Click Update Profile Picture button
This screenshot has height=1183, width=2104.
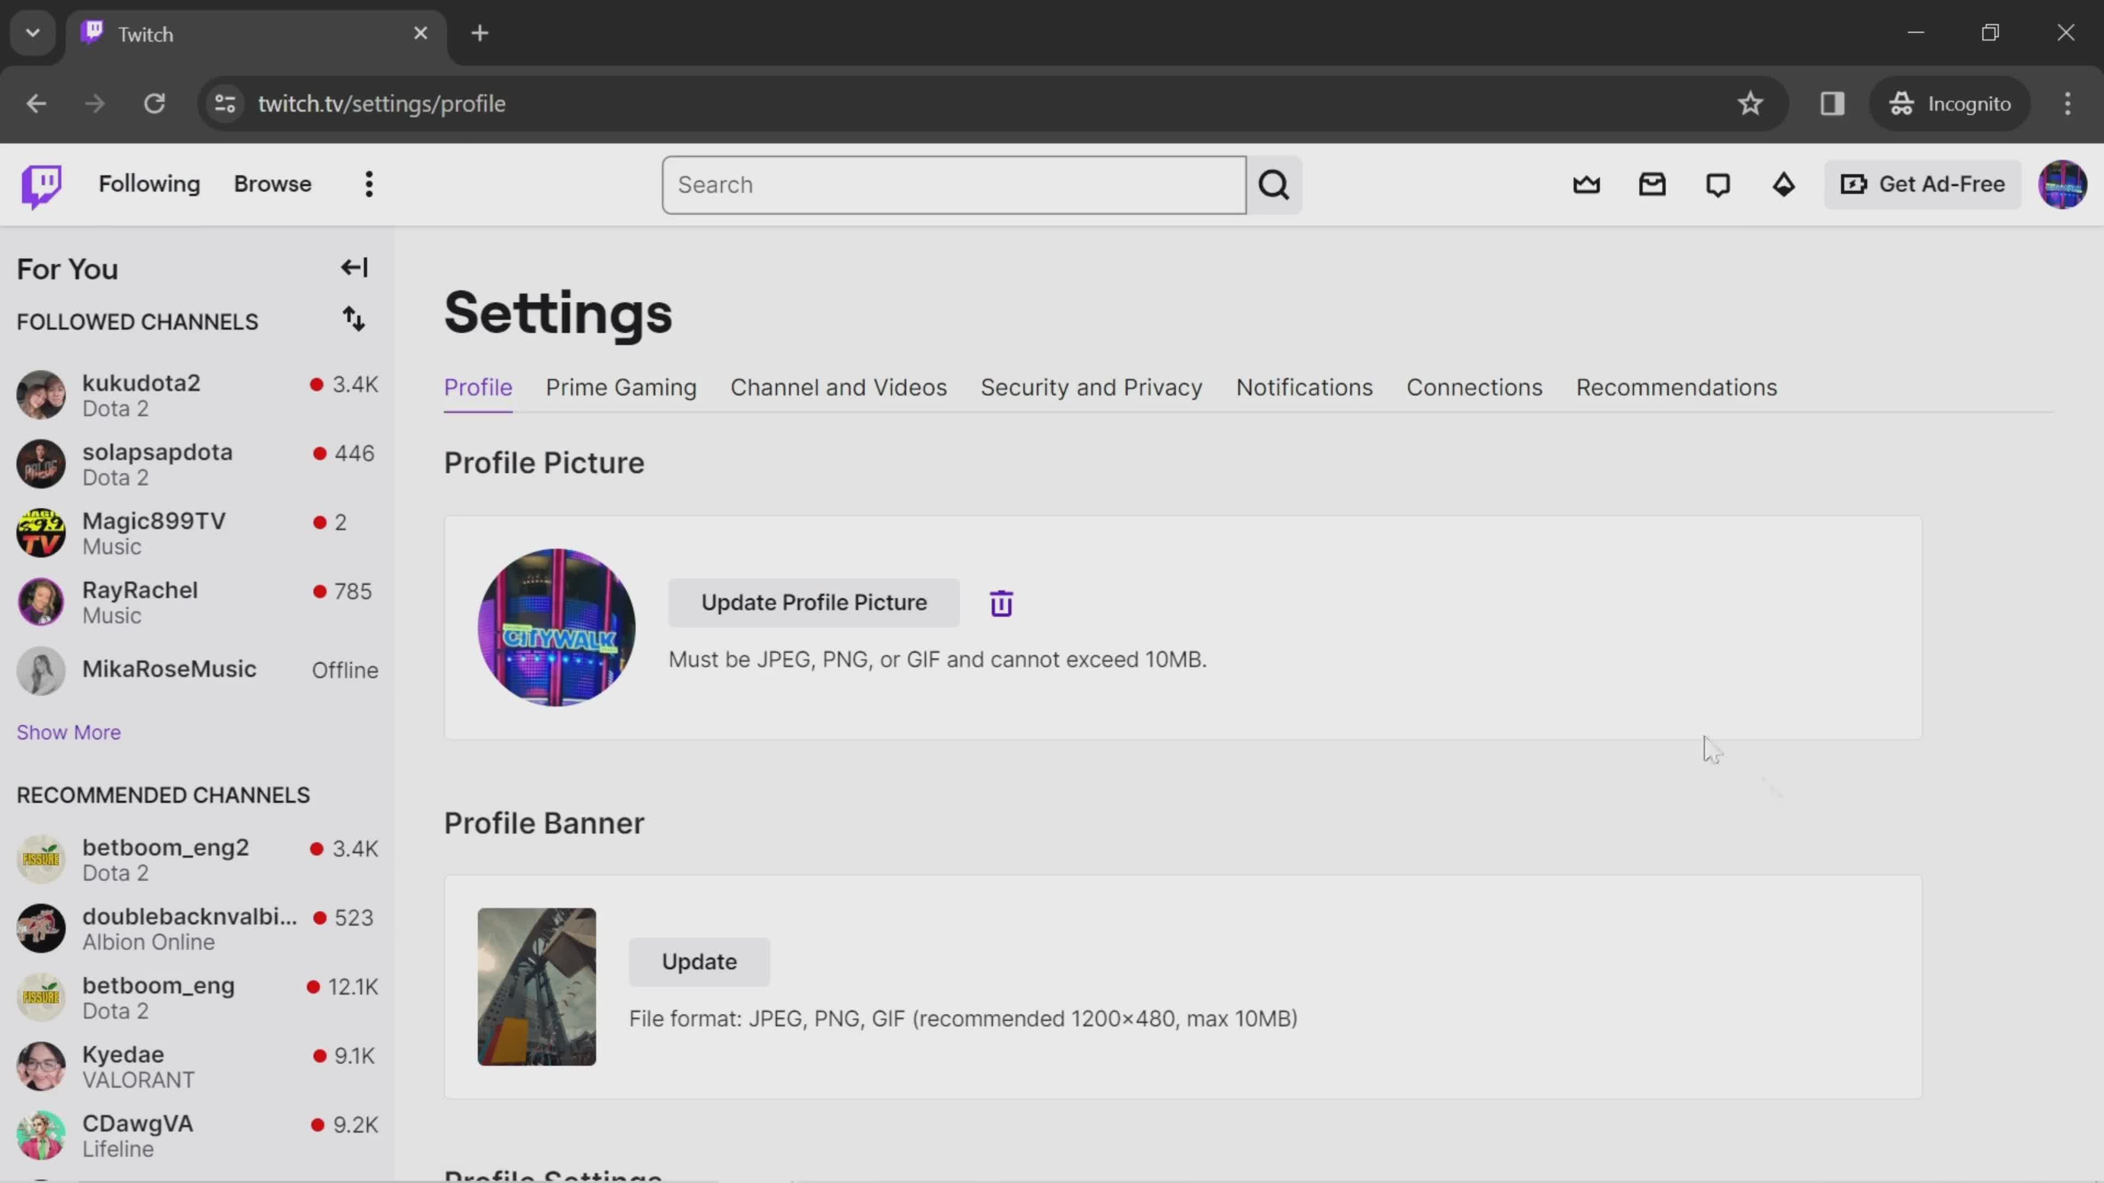814,602
